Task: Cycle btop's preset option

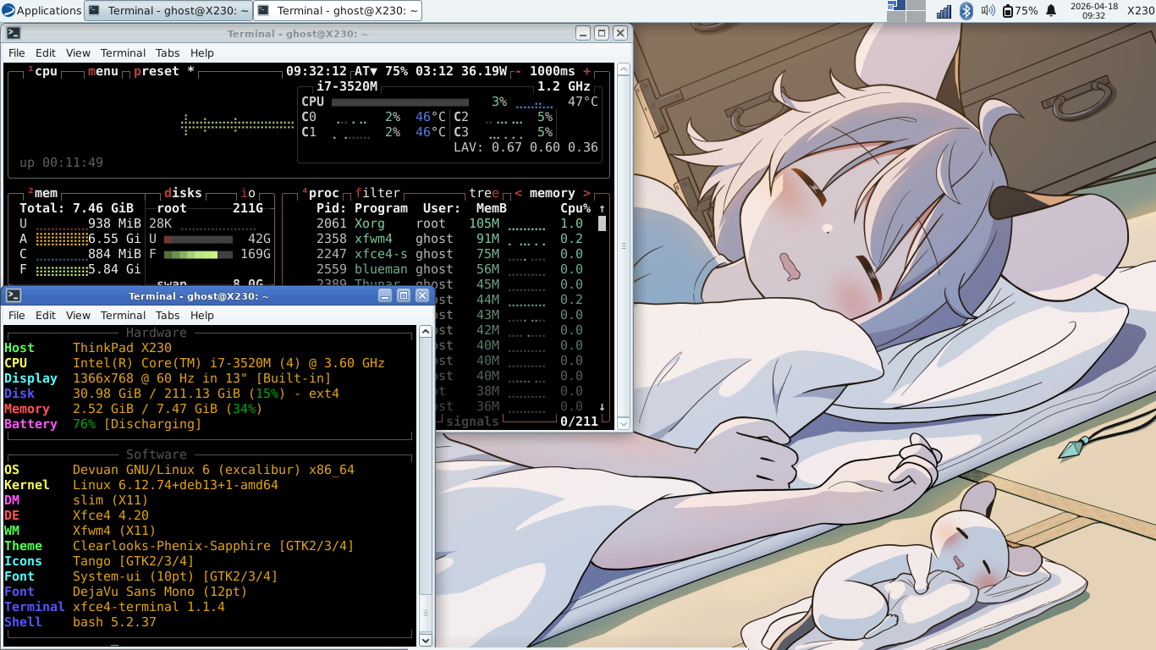Action: click(164, 71)
